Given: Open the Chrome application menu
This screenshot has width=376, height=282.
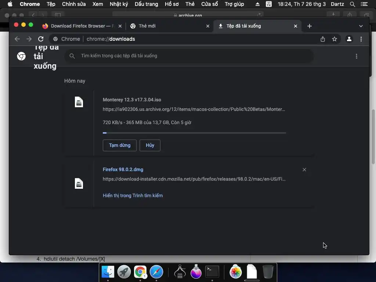Looking at the screenshot, I should click(30, 4).
